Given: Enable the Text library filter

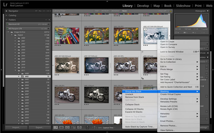Looking at the screenshot, I should pos(97,11).
